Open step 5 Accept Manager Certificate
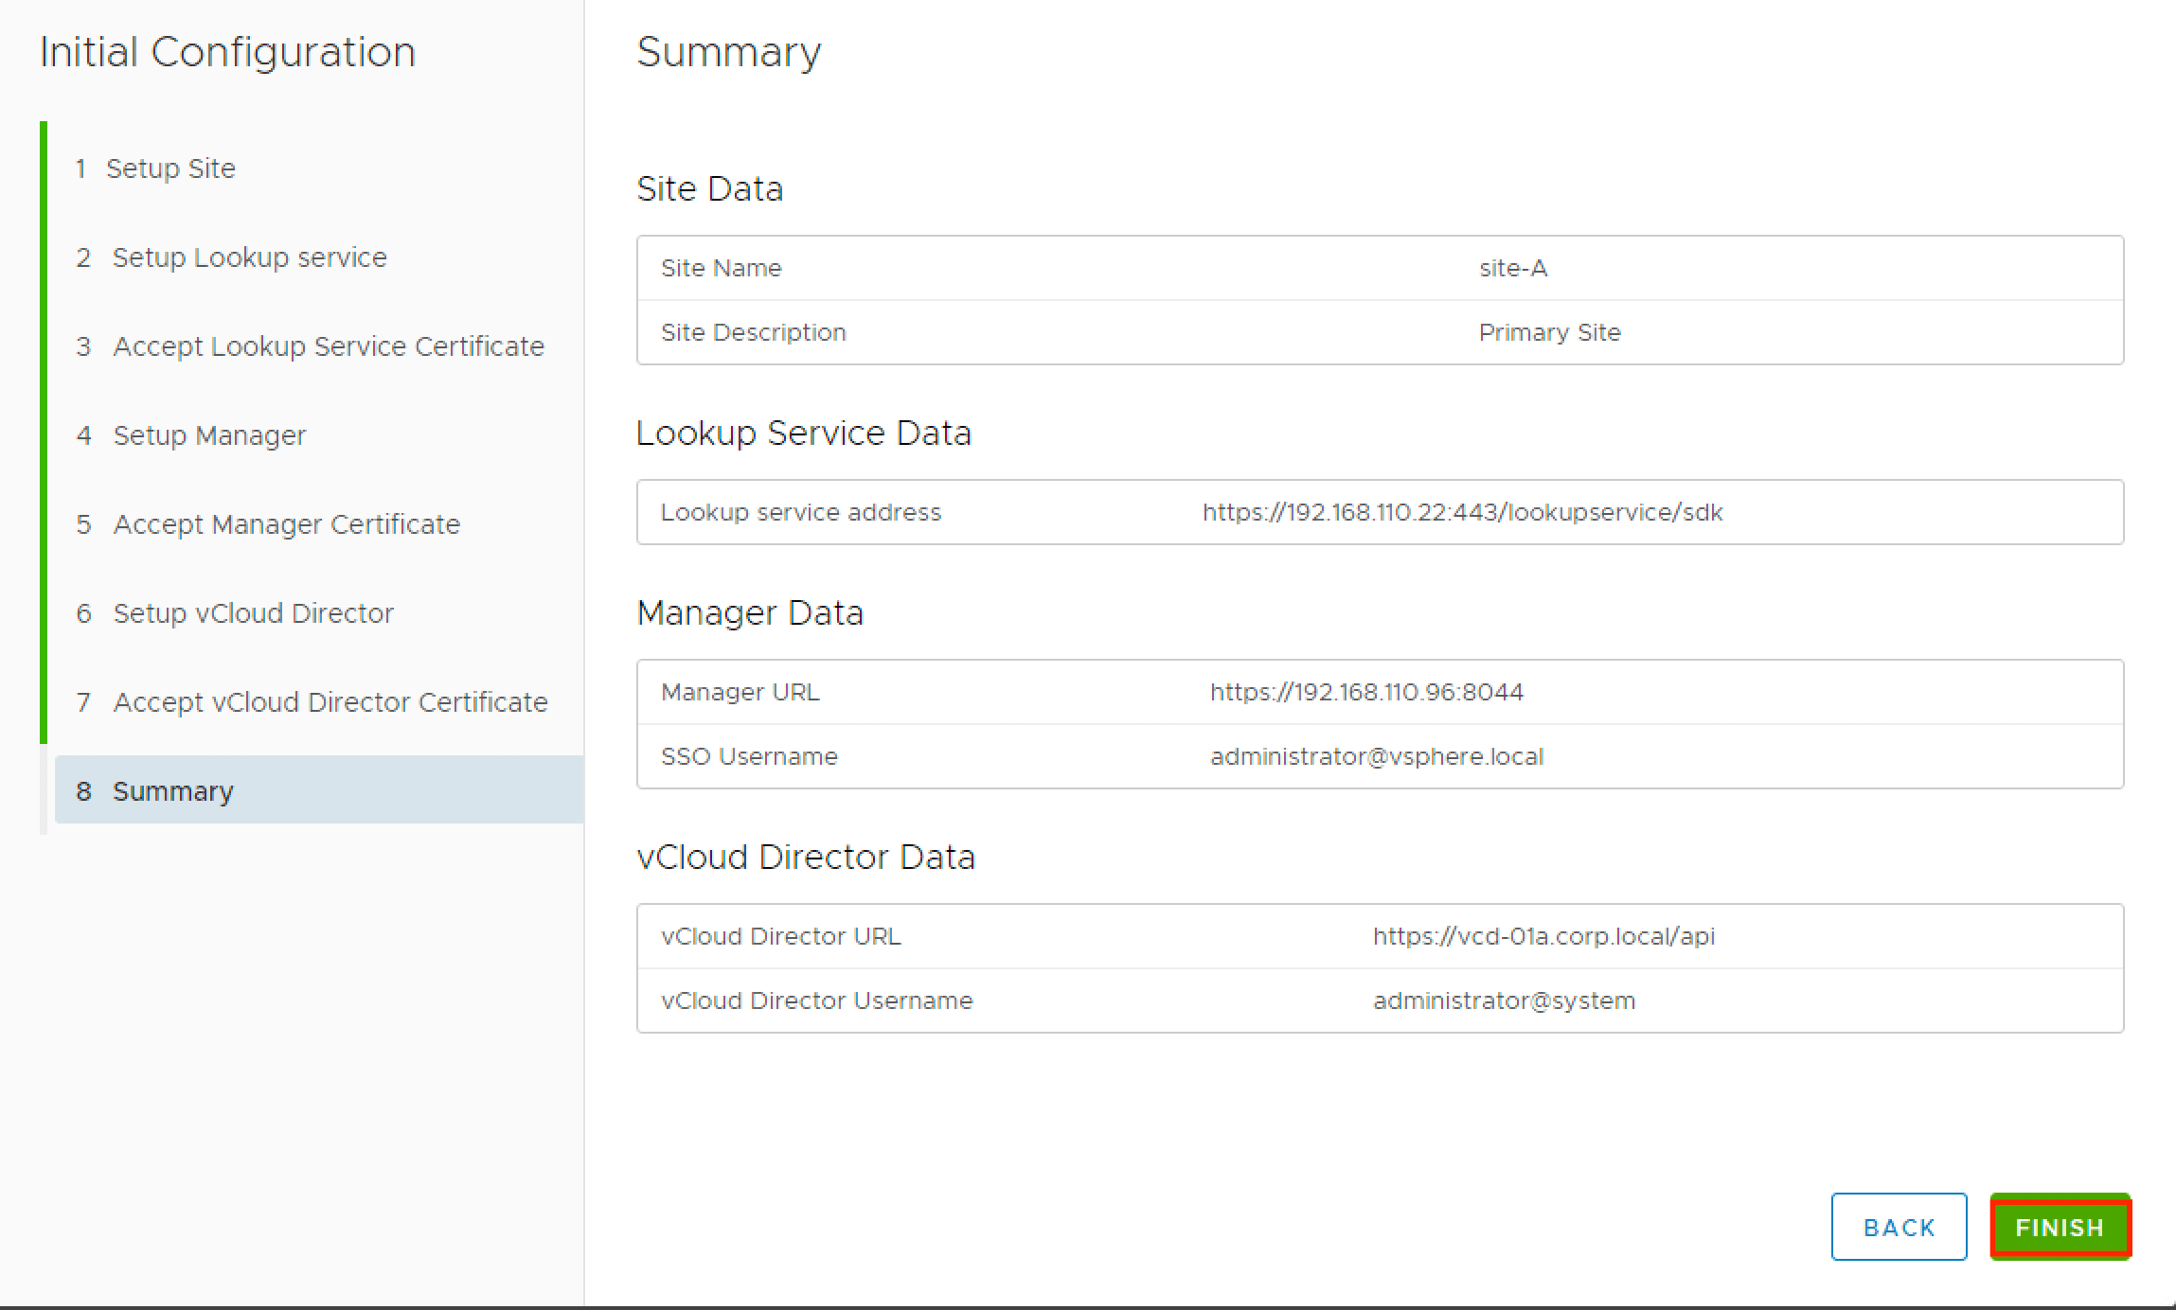Image resolution: width=2176 pixels, height=1310 pixels. coord(286,524)
